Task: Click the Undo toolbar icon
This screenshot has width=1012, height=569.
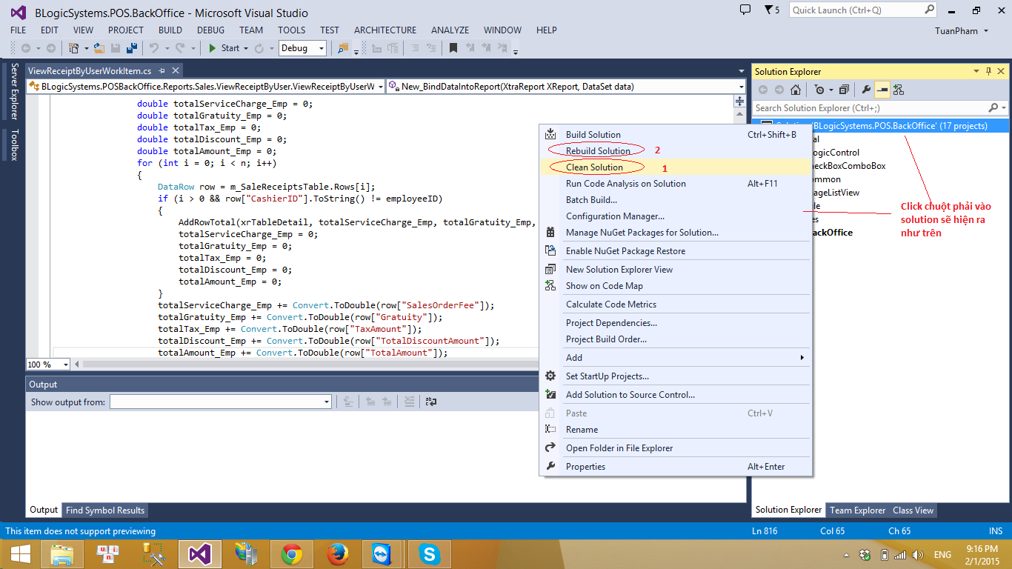Action: 154,48
